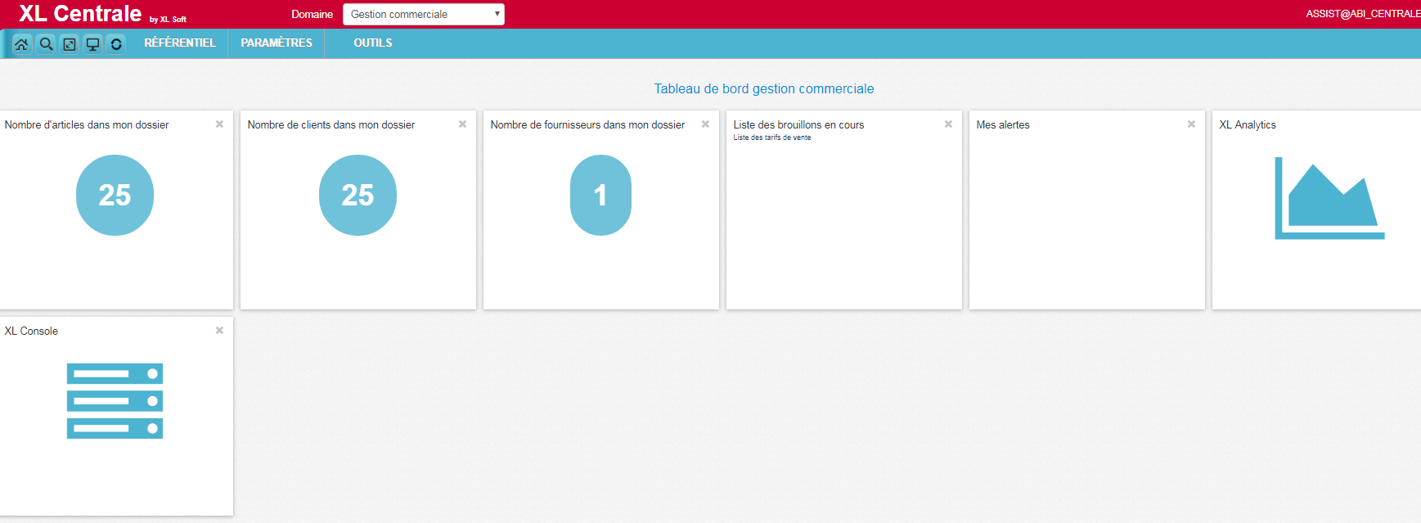Open the RÉFÉRENTIEL menu
The width and height of the screenshot is (1421, 523).
(180, 43)
